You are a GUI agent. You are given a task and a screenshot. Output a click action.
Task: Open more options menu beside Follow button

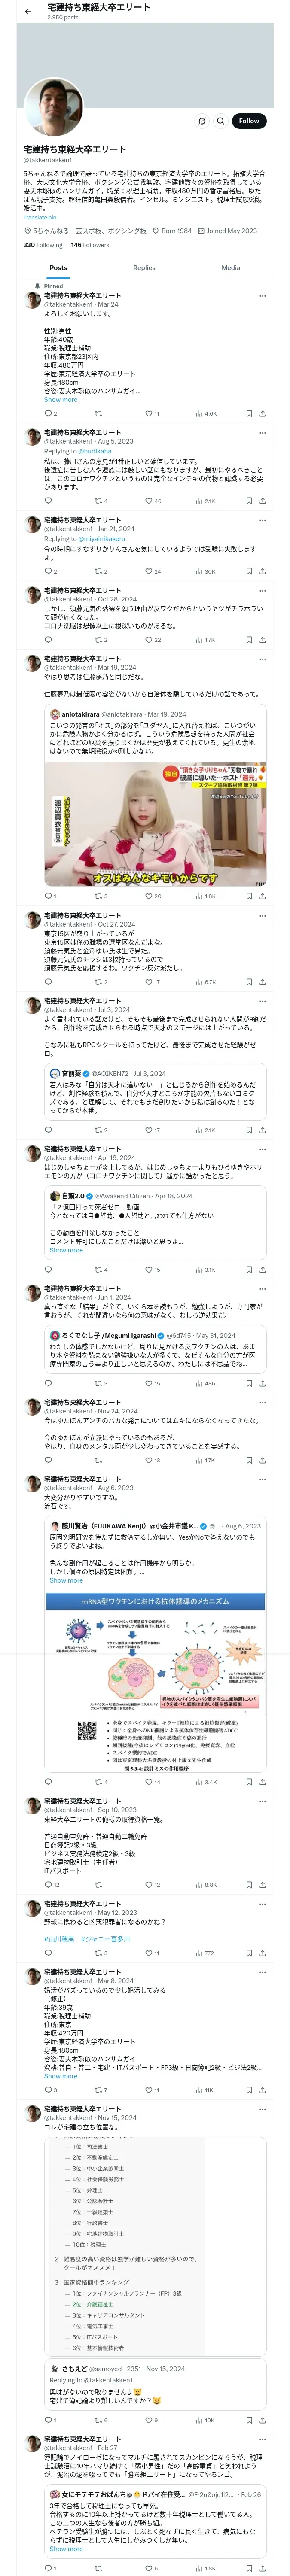pyautogui.click(x=201, y=121)
